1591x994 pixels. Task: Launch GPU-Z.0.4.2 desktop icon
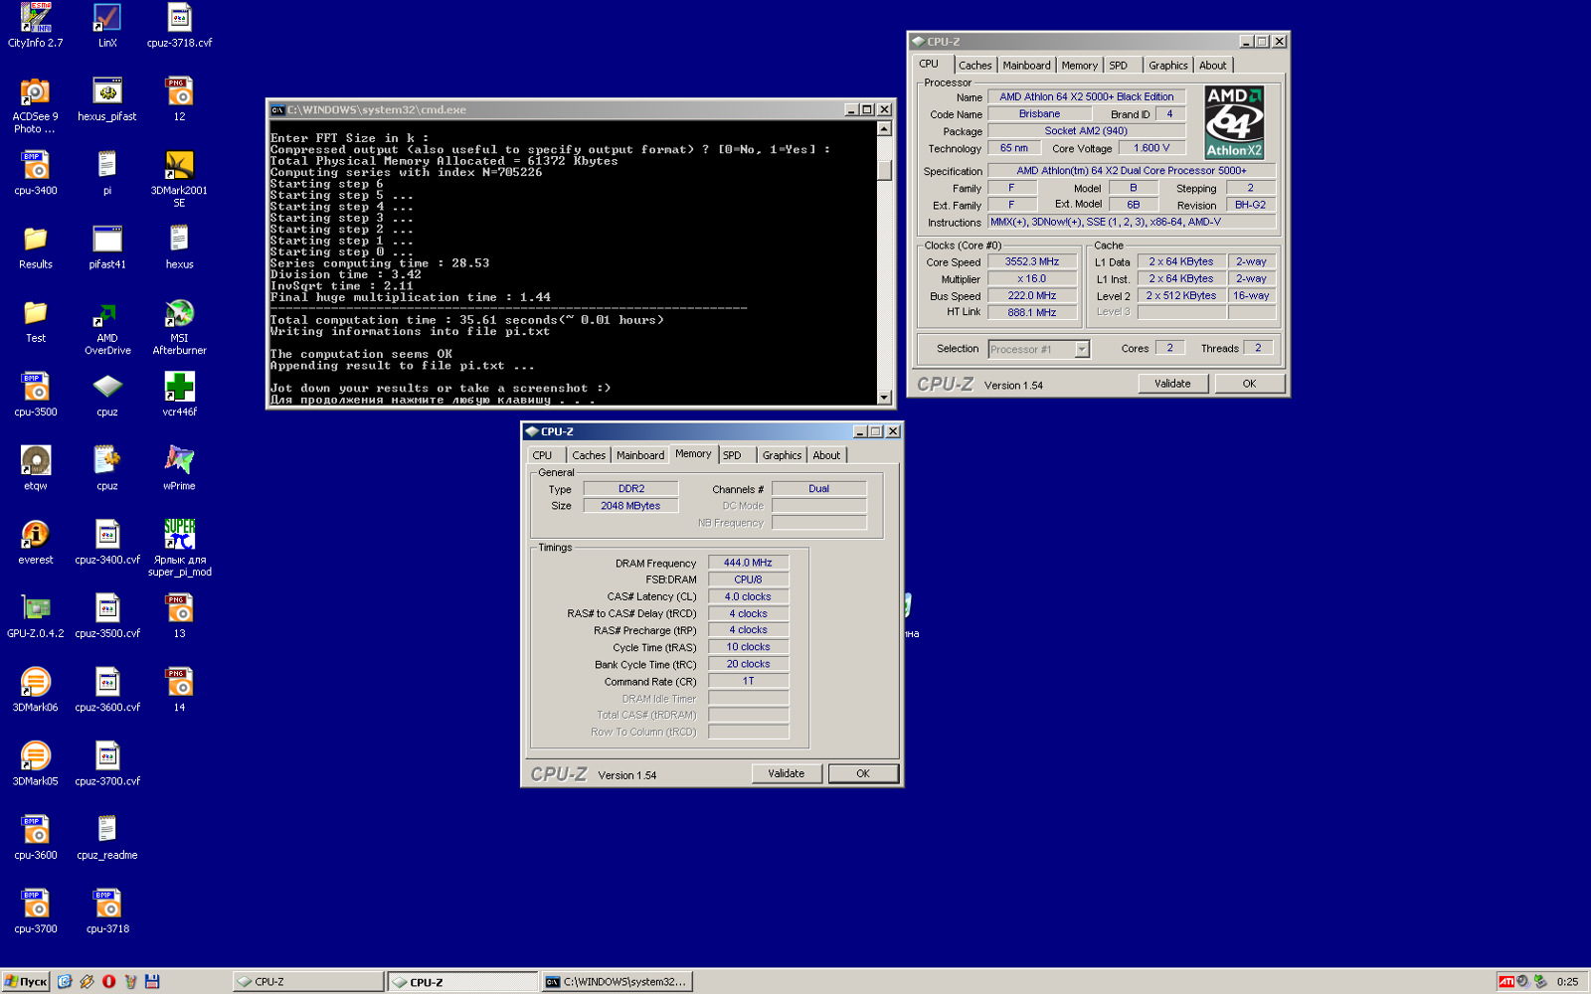pyautogui.click(x=36, y=616)
